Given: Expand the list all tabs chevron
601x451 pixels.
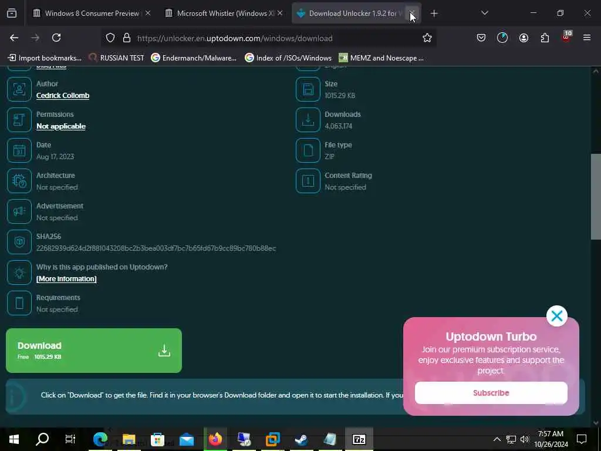Looking at the screenshot, I should click(x=484, y=13).
